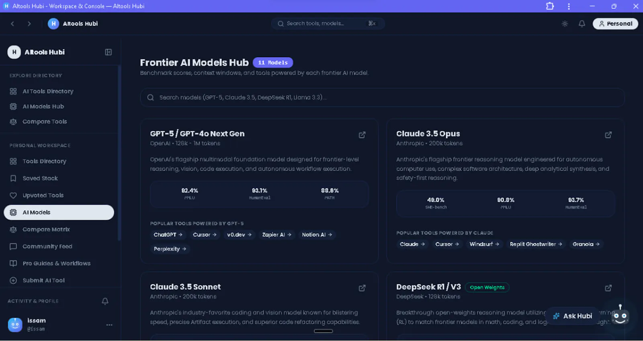
Task: Open the Notion AI tool chip
Action: (317, 235)
